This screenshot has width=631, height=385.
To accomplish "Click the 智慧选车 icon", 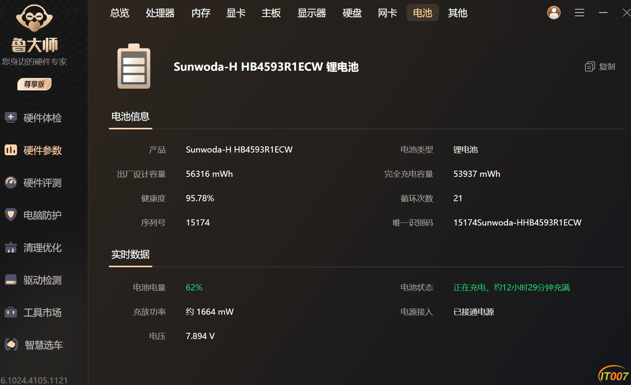I will click(11, 344).
